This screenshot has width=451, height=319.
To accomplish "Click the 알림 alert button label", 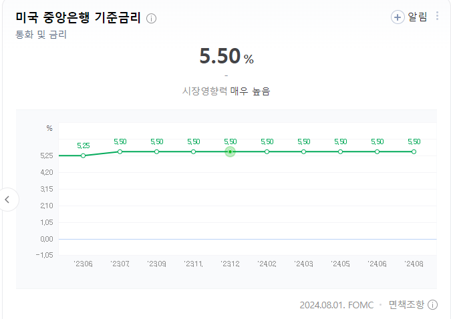I will tap(418, 17).
